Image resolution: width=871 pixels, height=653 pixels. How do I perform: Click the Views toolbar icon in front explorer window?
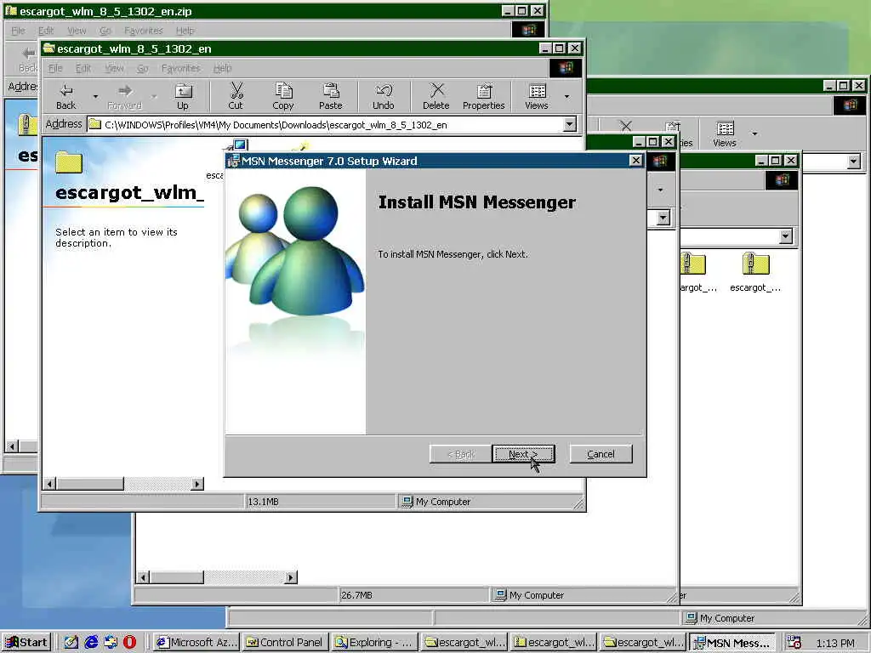(x=537, y=97)
